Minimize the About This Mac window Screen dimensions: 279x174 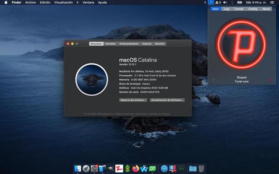click(x=72, y=43)
